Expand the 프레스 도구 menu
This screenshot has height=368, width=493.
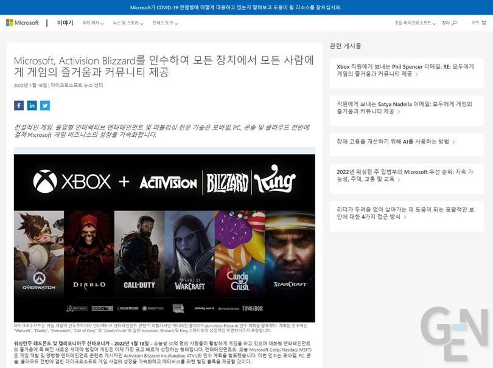pyautogui.click(x=165, y=23)
